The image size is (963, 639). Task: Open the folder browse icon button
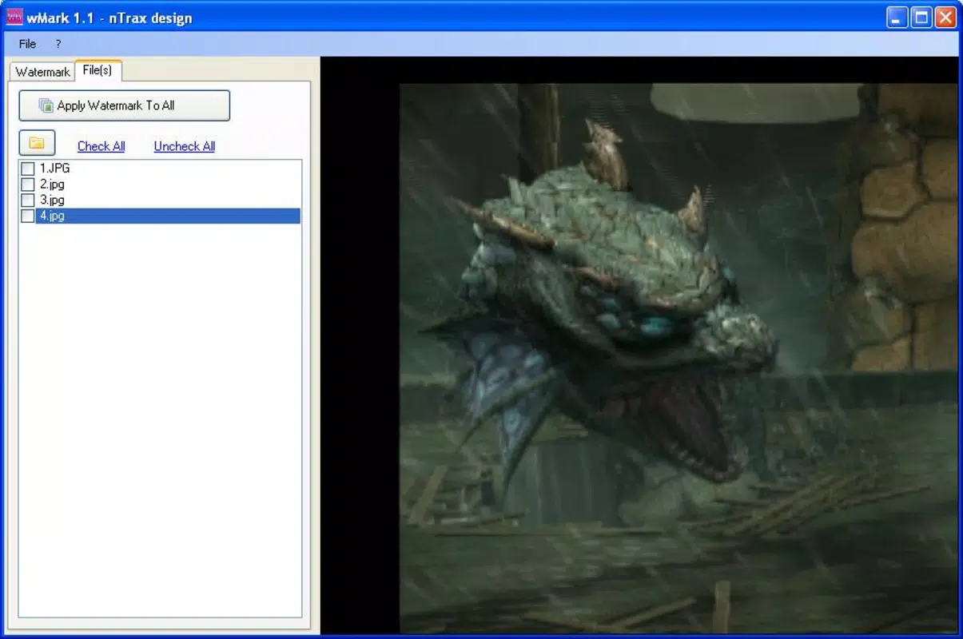click(37, 144)
